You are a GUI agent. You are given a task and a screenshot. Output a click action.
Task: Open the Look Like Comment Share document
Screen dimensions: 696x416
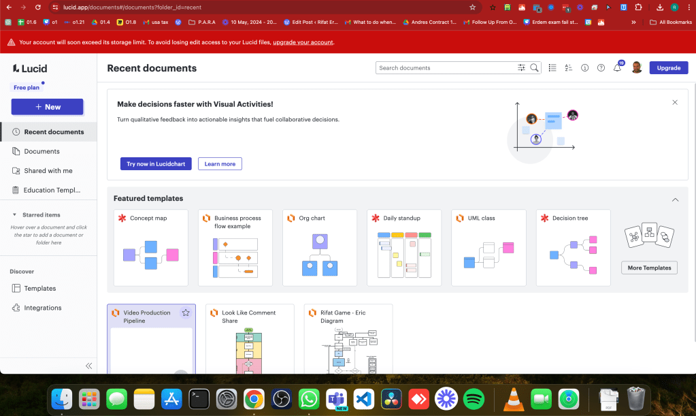250,339
